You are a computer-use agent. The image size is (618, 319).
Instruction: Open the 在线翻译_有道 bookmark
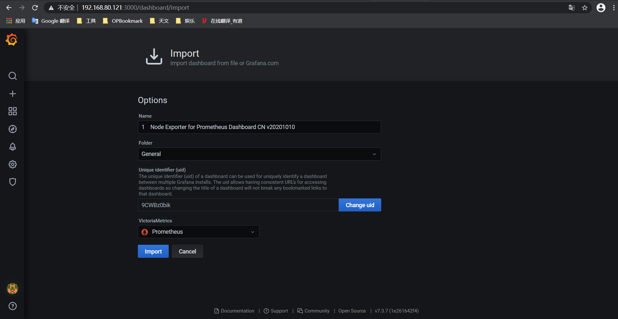222,21
